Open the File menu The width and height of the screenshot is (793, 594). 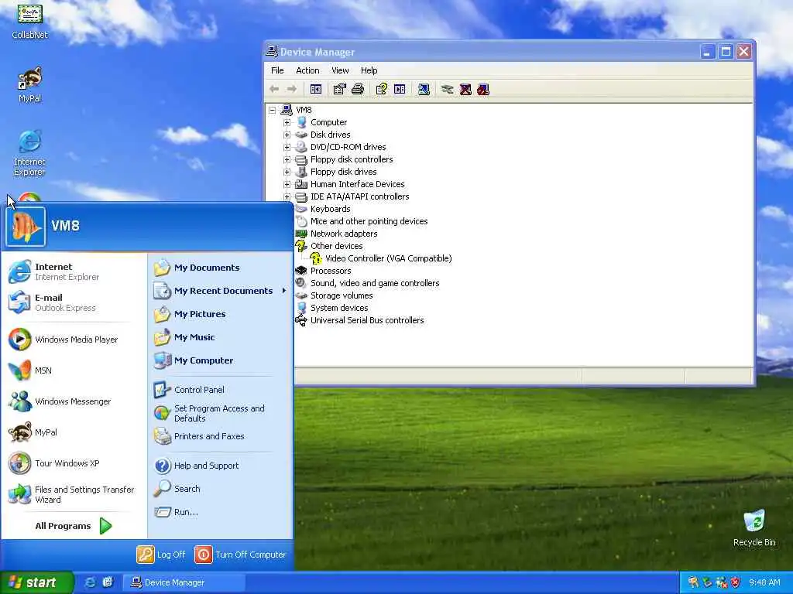pos(277,70)
